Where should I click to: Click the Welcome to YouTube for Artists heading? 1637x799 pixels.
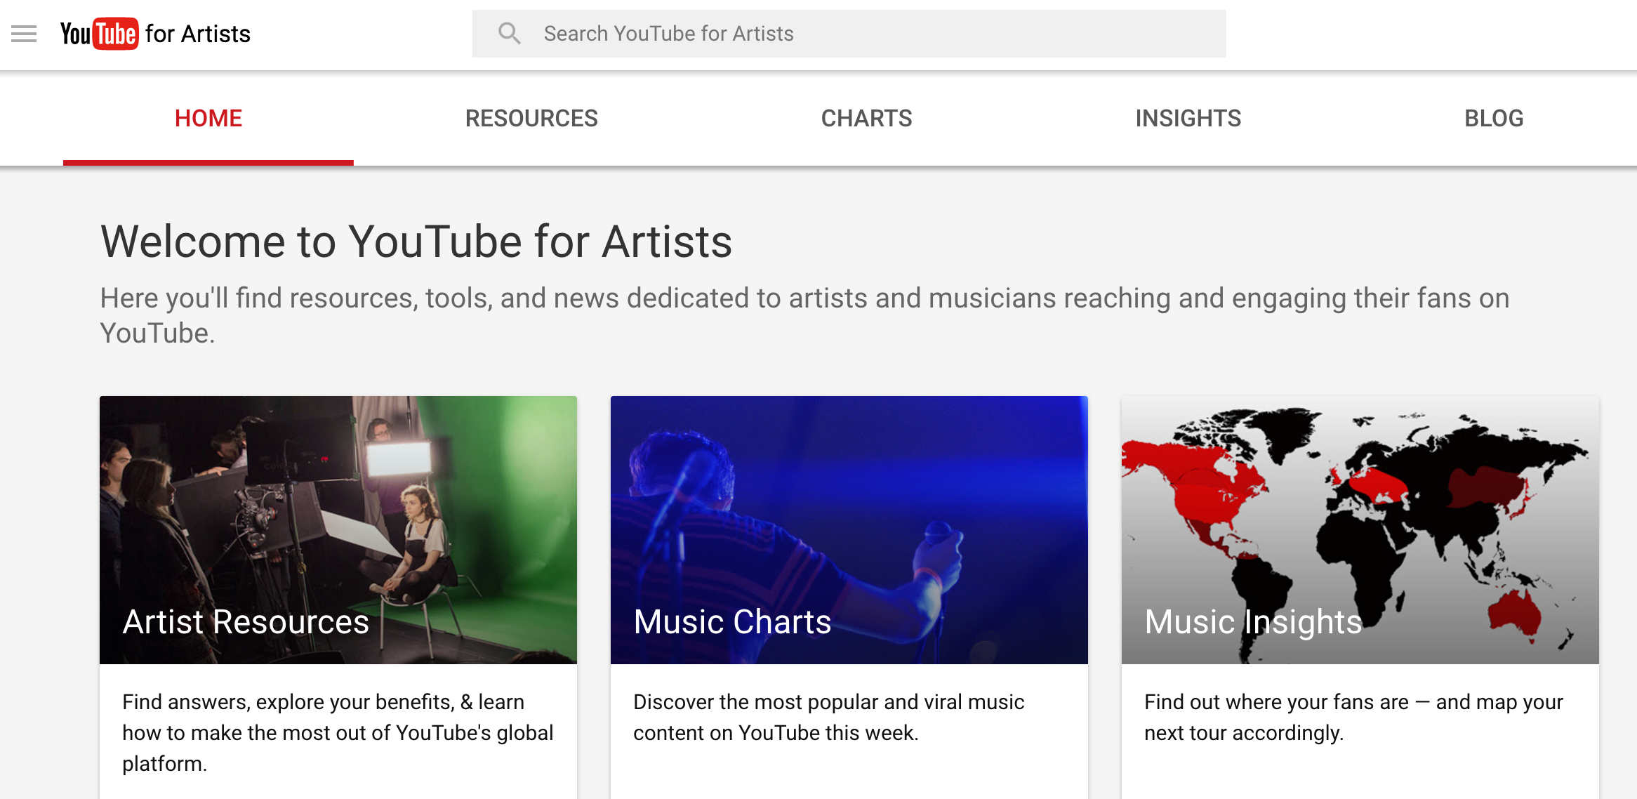tap(416, 242)
